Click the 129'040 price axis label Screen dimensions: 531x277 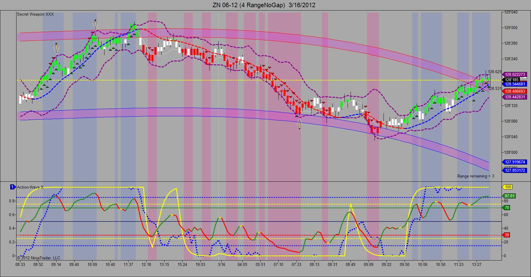pos(511,12)
